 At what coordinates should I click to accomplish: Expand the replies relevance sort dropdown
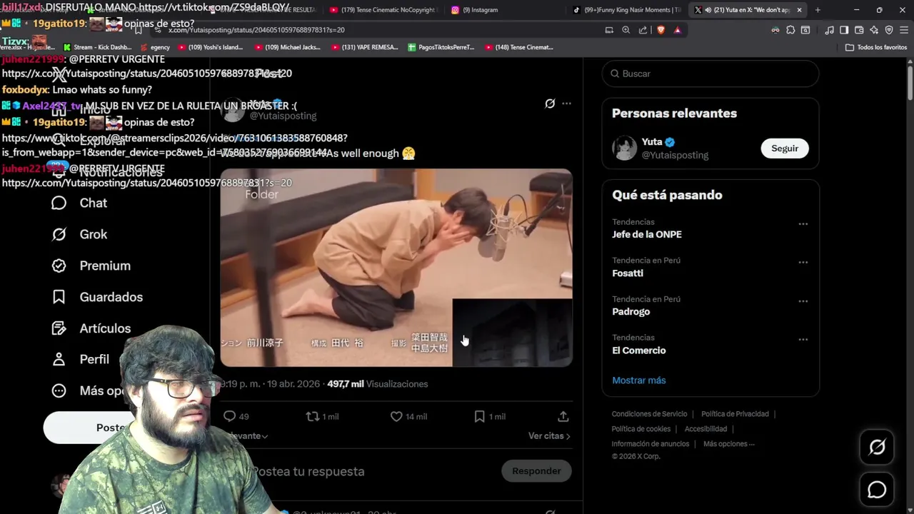click(x=246, y=435)
